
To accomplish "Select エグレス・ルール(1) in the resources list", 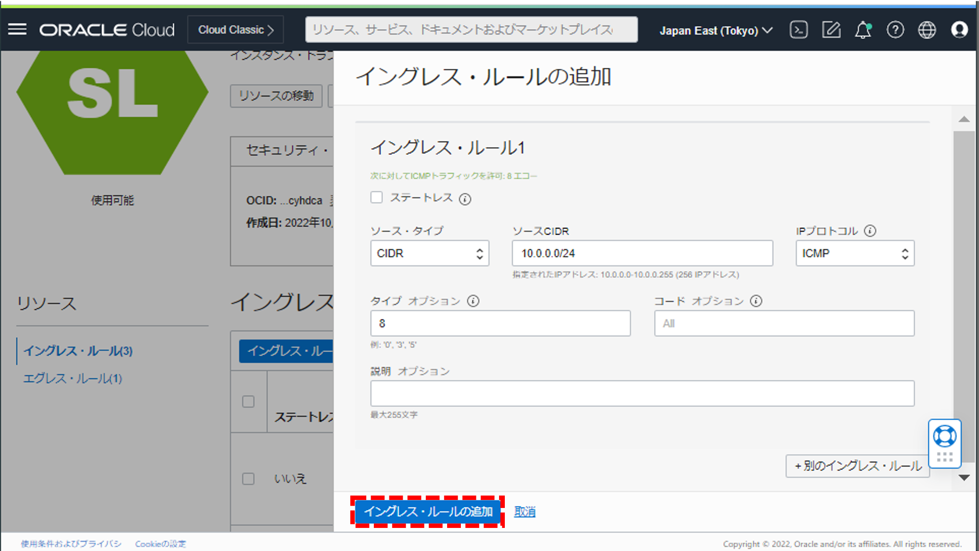I will (72, 379).
